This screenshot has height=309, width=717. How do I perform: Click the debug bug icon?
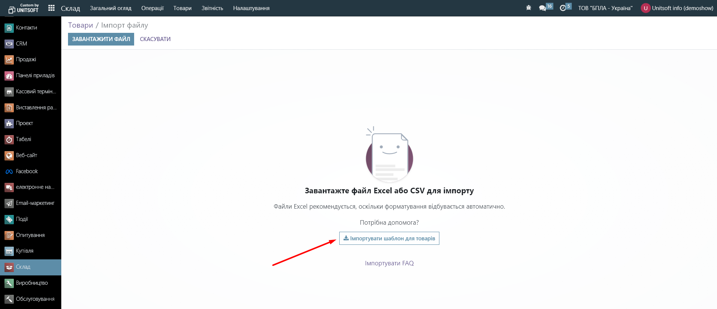[528, 8]
